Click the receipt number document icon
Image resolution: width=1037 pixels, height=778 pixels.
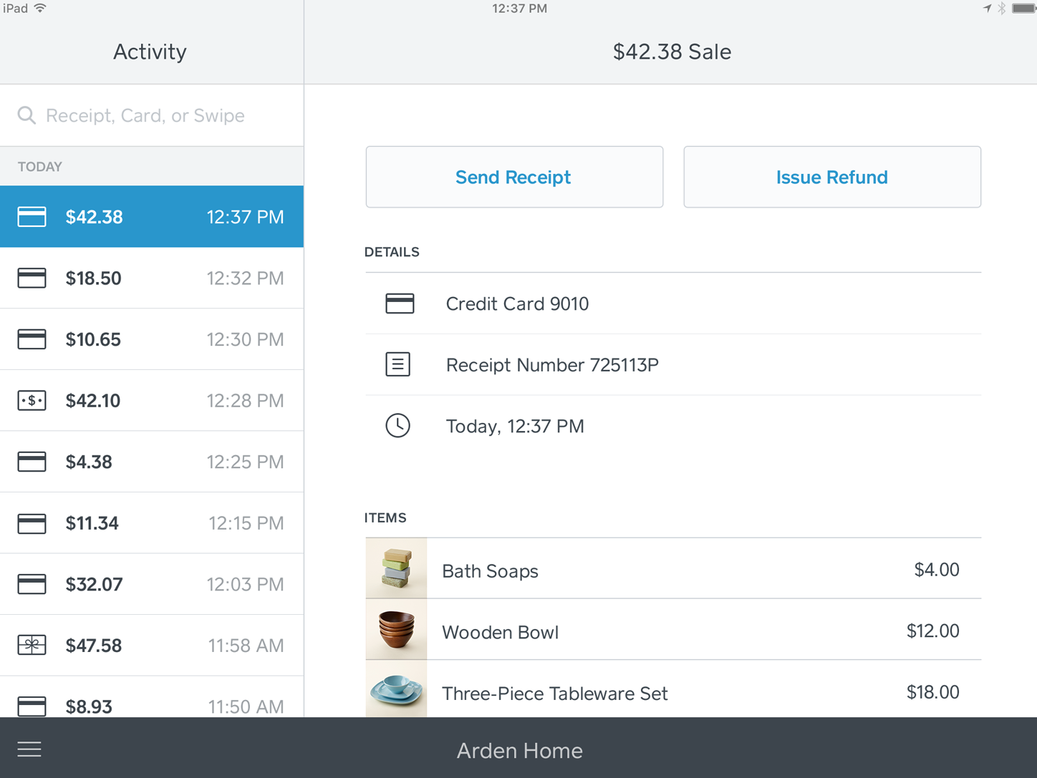398,364
